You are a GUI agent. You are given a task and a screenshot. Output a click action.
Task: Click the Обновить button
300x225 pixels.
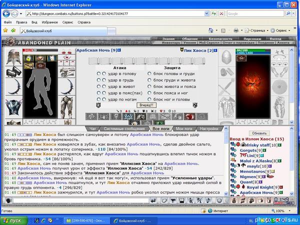point(259,133)
